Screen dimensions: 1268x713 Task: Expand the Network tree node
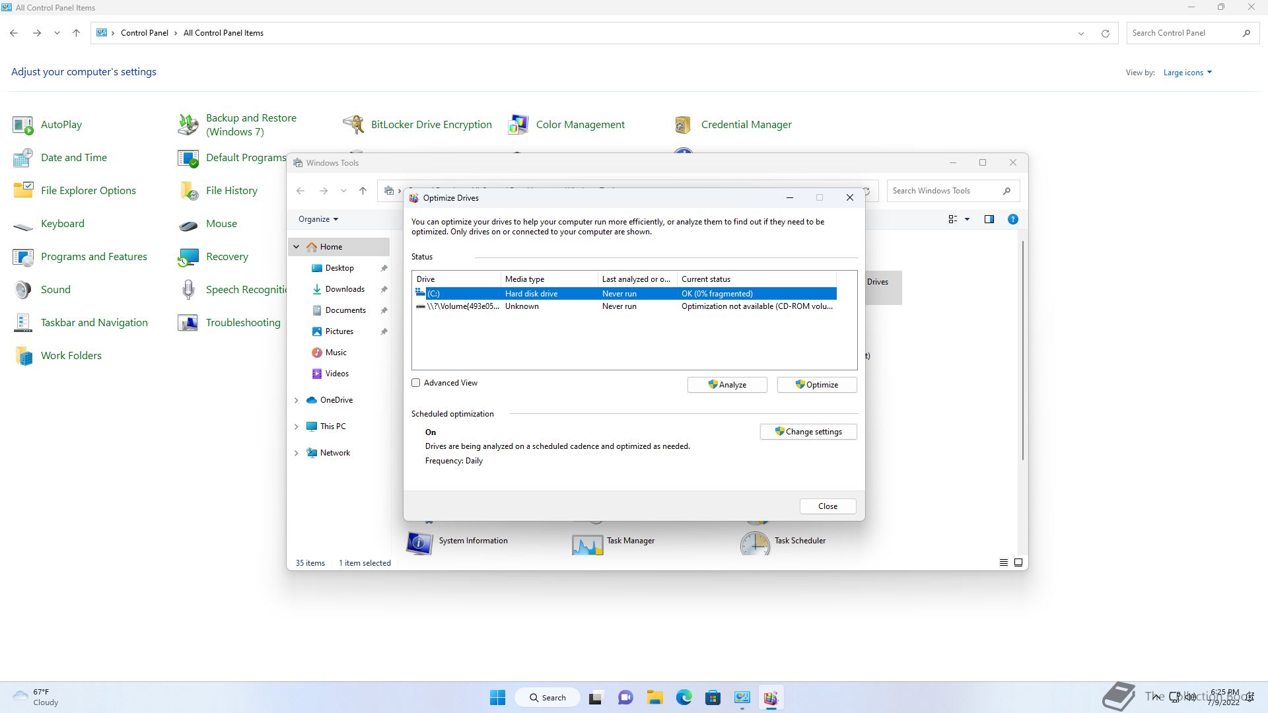click(x=297, y=453)
